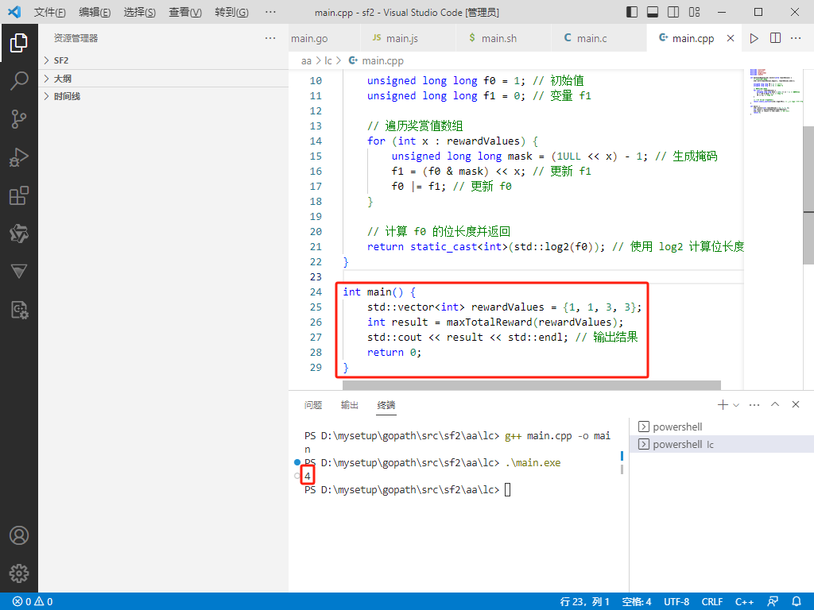Screen dimensions: 814x610
Task: Toggle the bottom panel layout icon
Action: click(653, 12)
